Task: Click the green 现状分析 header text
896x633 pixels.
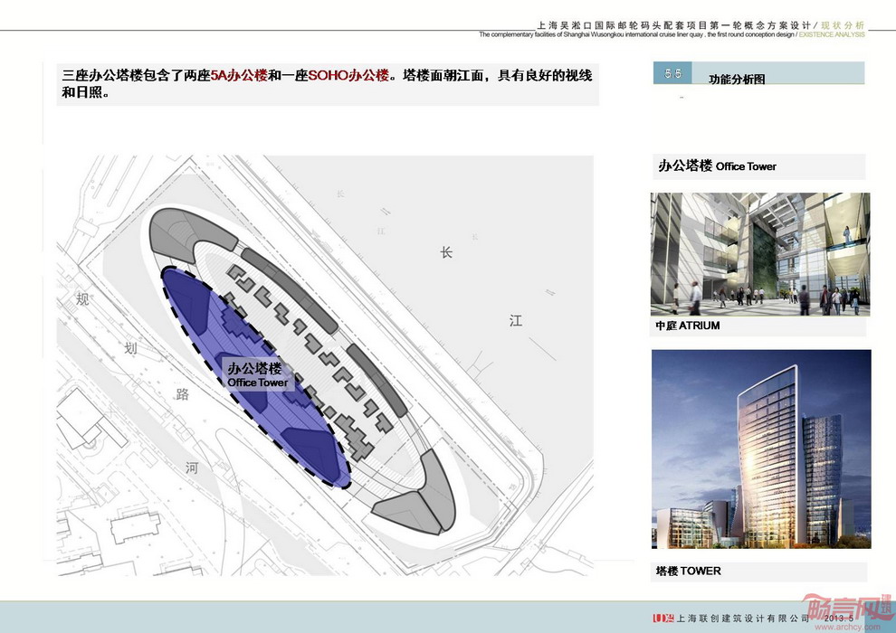Action: click(842, 25)
